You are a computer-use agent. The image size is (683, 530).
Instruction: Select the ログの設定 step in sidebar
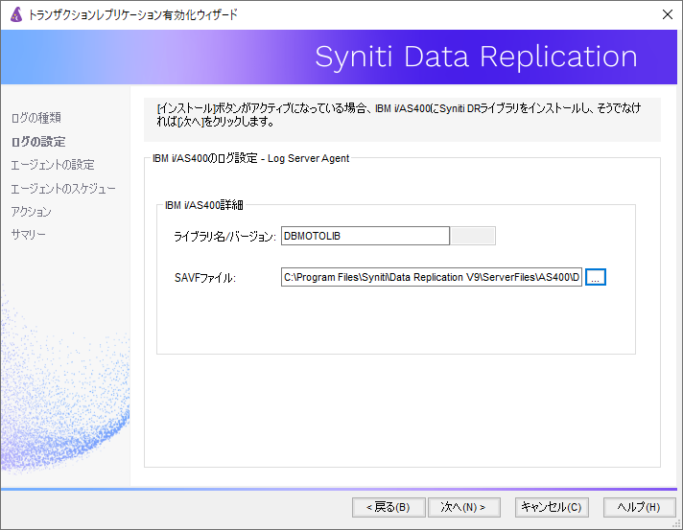(38, 142)
